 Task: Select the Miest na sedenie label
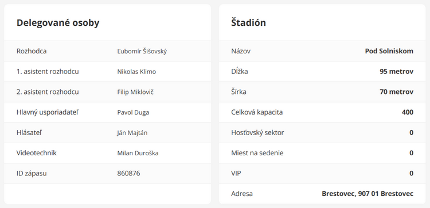pyautogui.click(x=257, y=153)
